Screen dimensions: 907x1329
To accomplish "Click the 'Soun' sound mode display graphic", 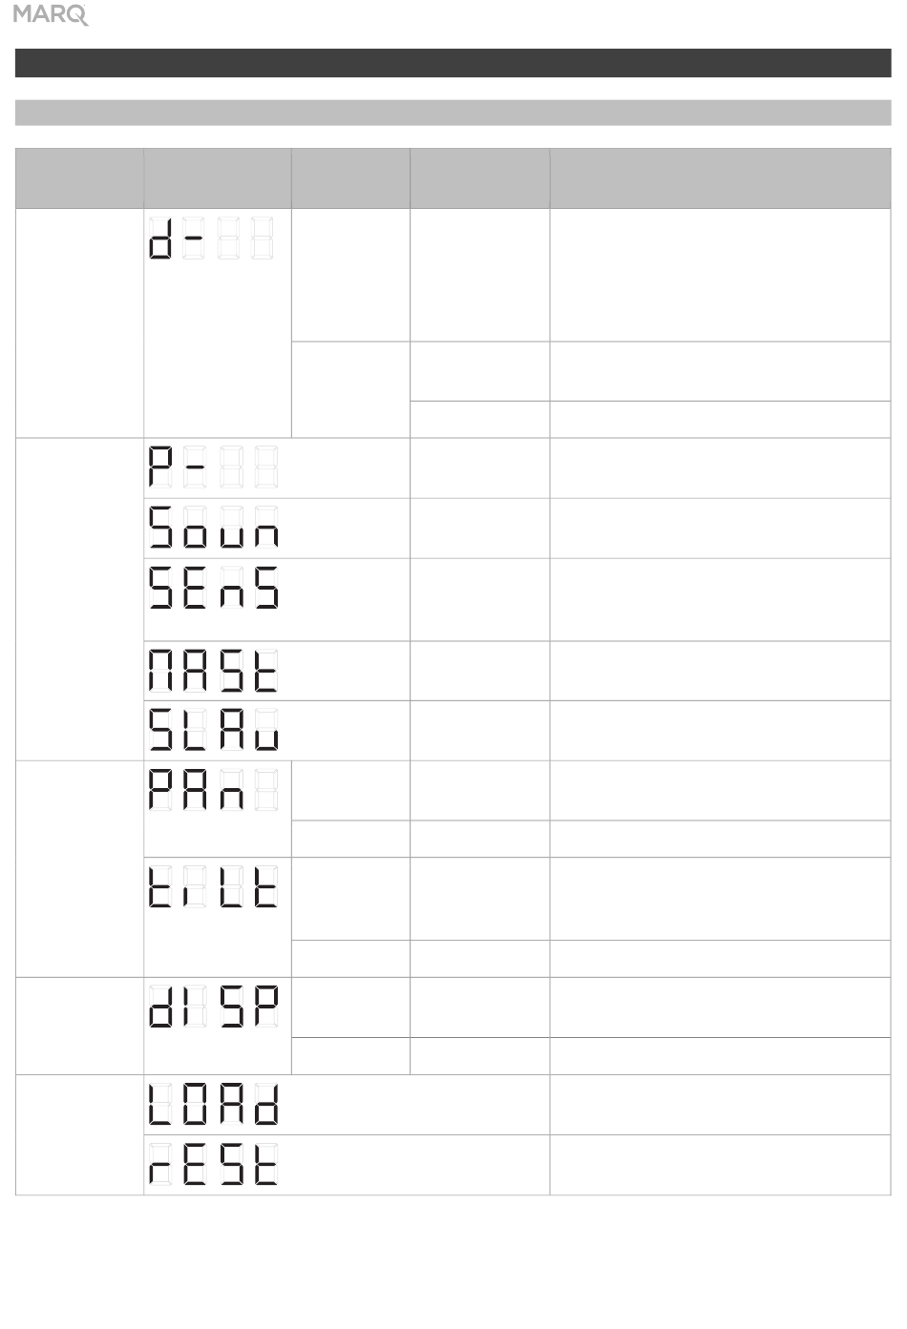I will pos(213,528).
